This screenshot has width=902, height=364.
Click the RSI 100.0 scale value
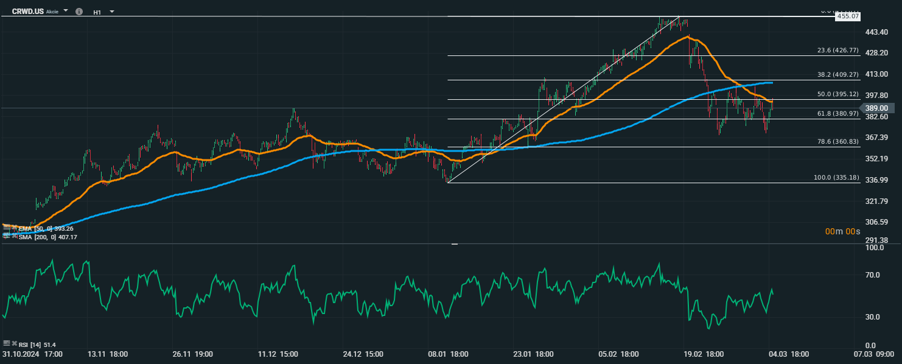875,248
